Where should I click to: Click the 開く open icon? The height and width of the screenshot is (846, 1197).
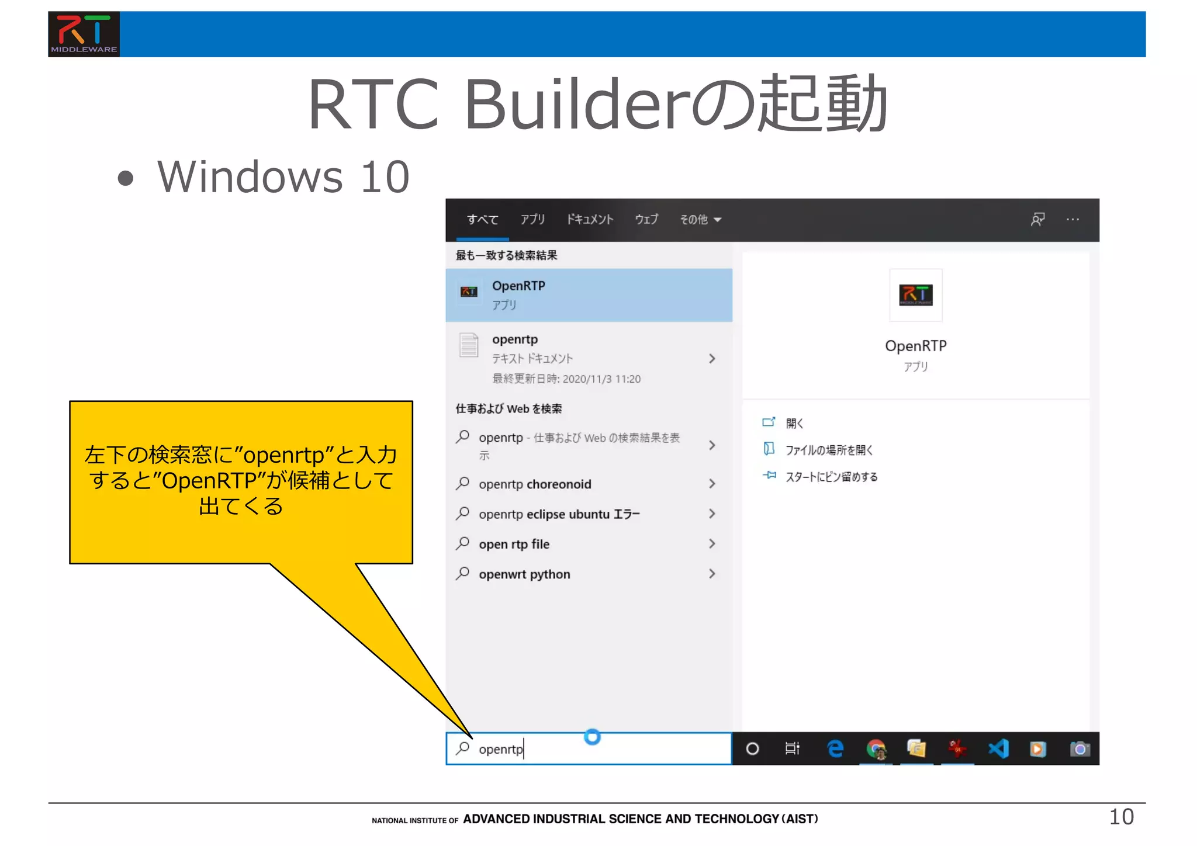(x=769, y=422)
